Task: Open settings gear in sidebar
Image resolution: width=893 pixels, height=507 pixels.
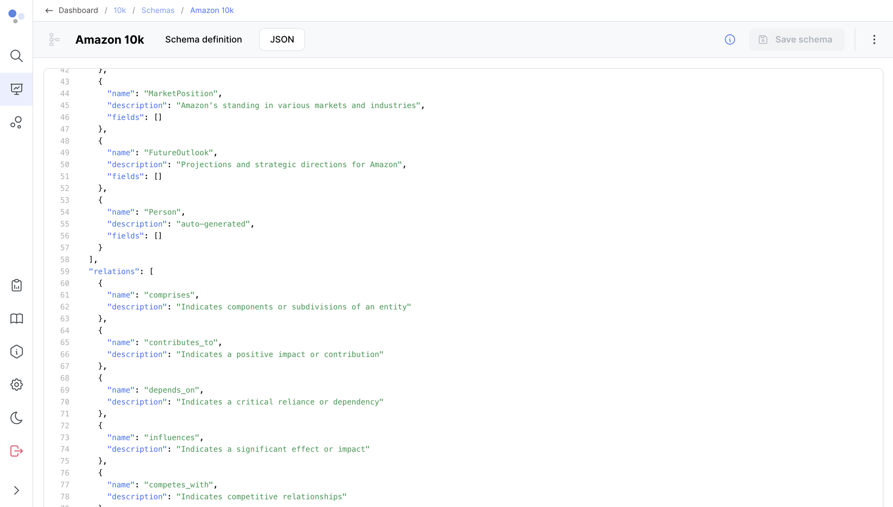Action: pyautogui.click(x=17, y=385)
